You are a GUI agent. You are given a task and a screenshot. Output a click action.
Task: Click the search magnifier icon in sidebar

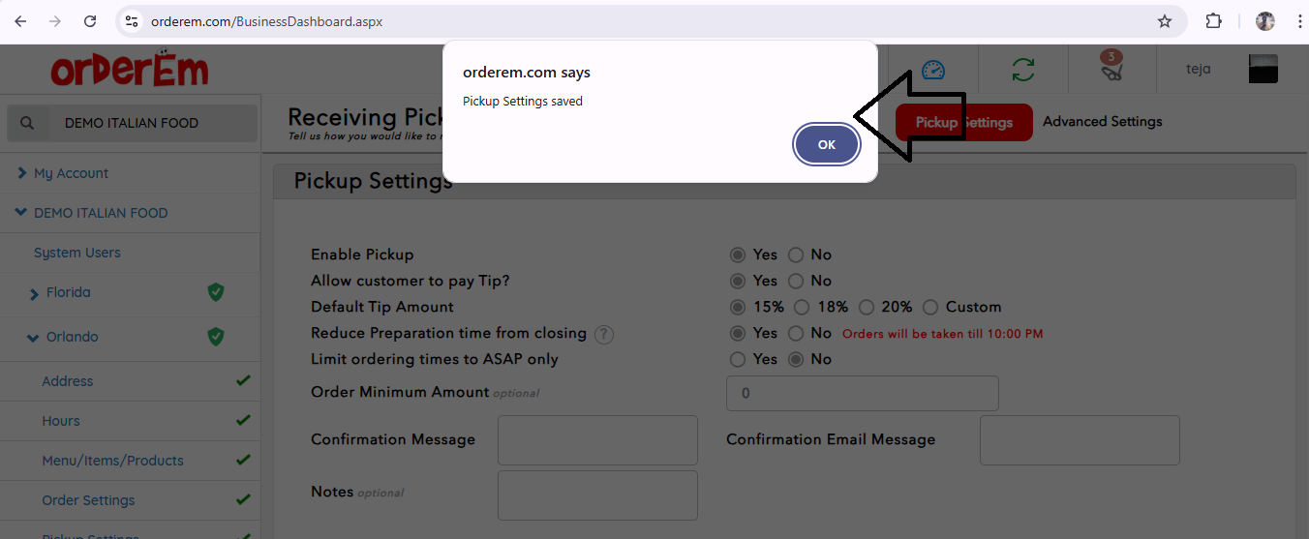click(x=27, y=123)
